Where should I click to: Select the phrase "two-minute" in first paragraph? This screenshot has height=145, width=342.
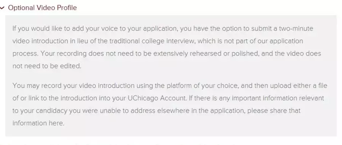click(x=296, y=29)
